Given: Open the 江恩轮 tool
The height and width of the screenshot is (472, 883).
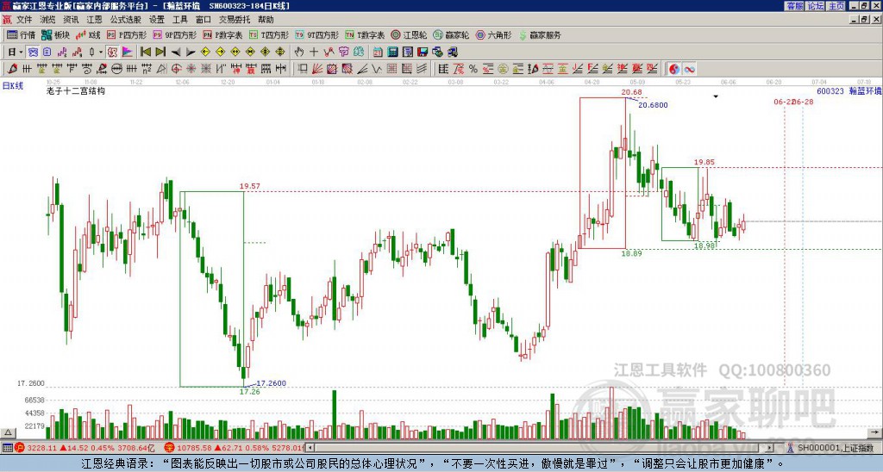Looking at the screenshot, I should [x=409, y=34].
